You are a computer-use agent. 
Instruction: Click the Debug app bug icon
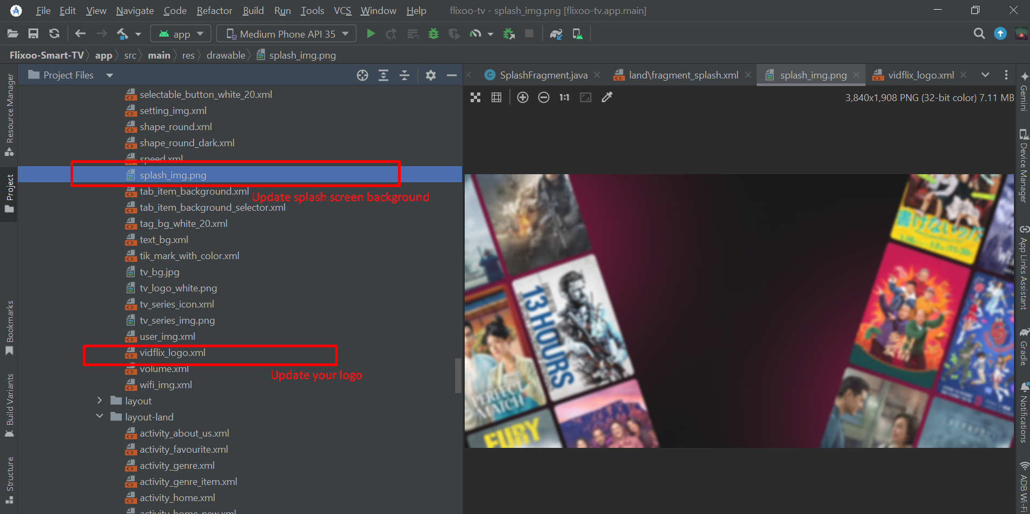coord(433,34)
